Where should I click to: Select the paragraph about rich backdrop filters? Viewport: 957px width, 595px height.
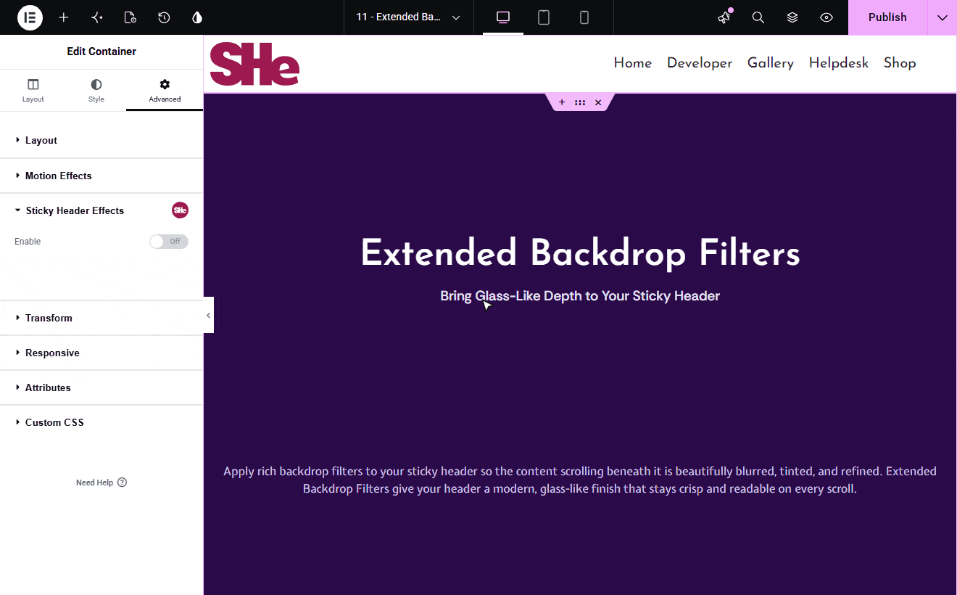pyautogui.click(x=580, y=480)
